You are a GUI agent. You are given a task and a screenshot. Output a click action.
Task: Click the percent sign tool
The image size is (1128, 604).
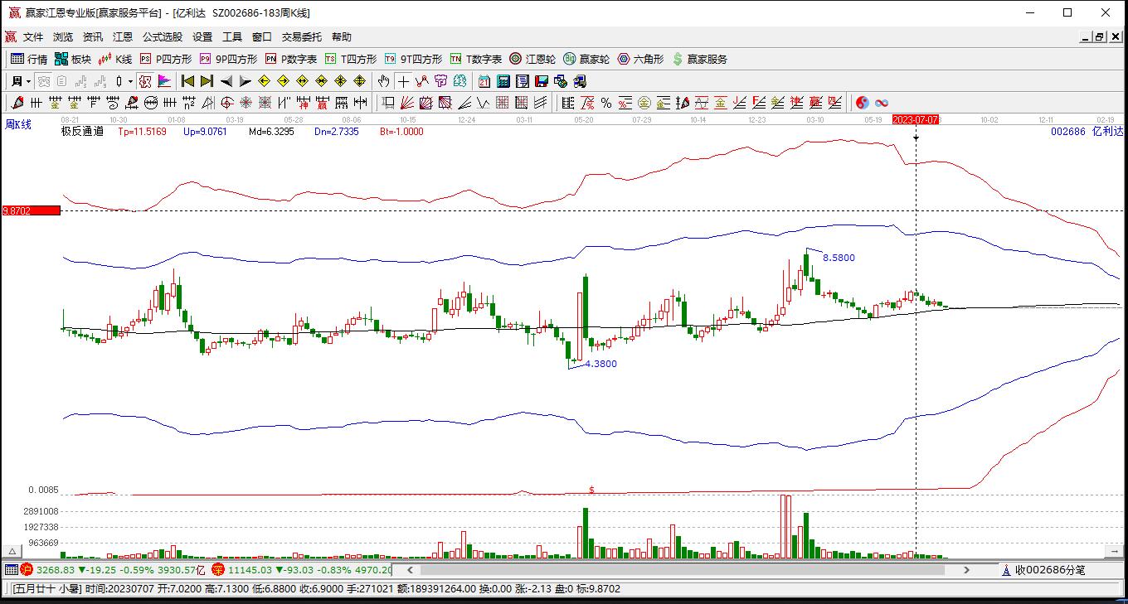click(x=606, y=103)
